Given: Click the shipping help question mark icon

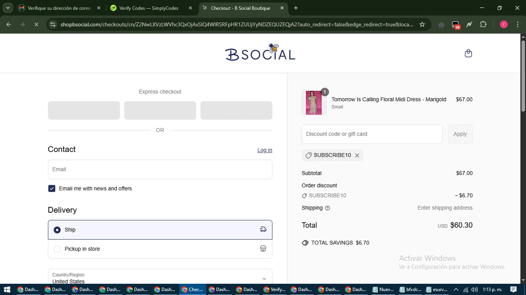Looking at the screenshot, I should point(328,208).
